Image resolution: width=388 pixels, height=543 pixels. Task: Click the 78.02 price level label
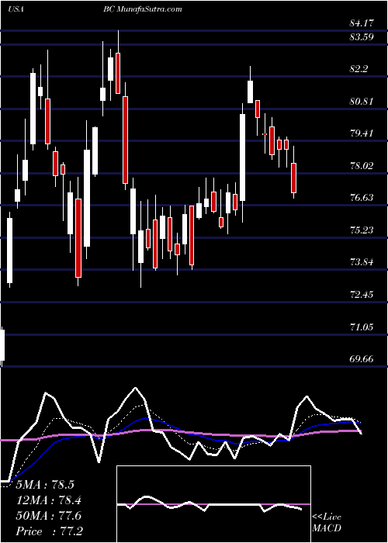[x=362, y=165]
